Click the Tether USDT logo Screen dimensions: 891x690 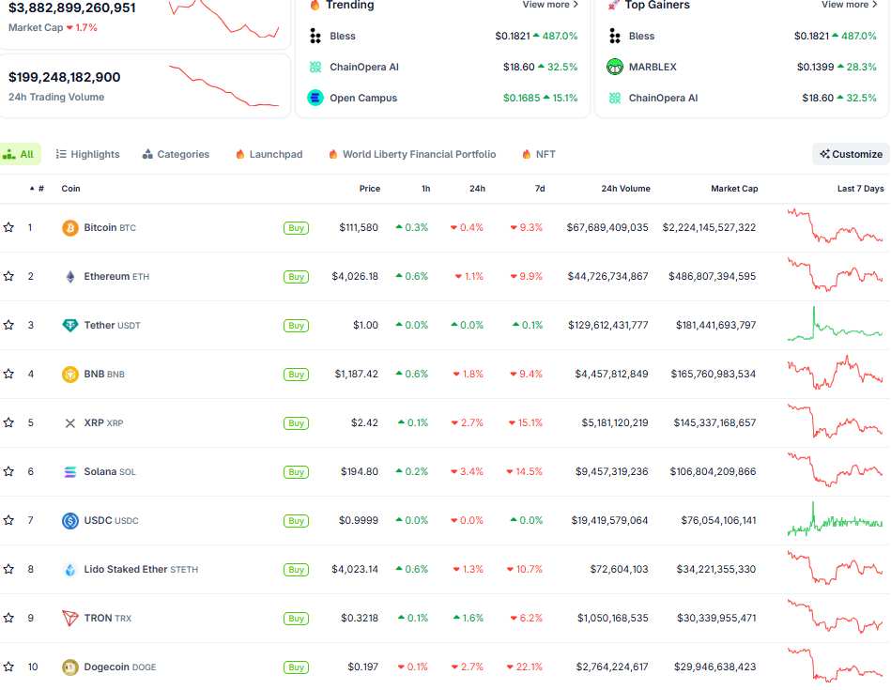pos(69,325)
